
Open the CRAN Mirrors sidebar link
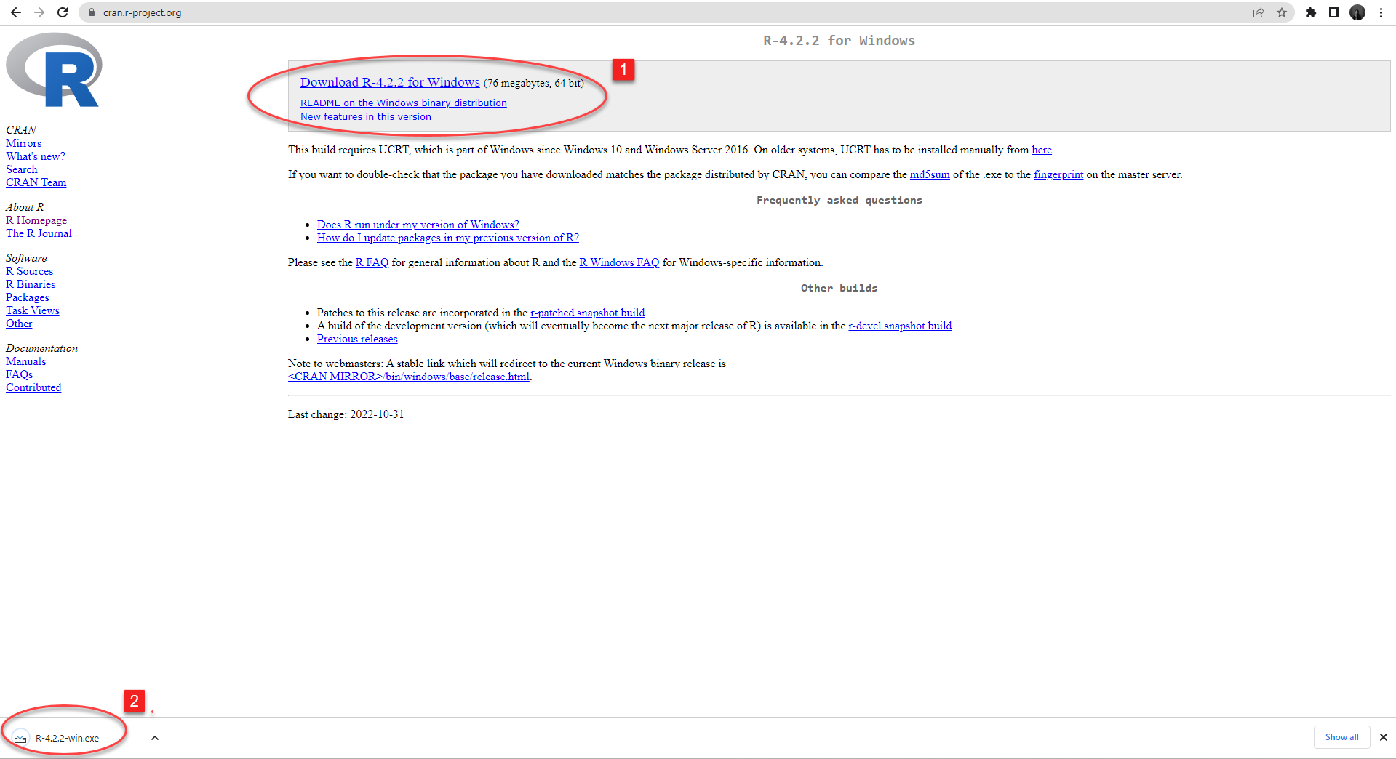click(23, 143)
